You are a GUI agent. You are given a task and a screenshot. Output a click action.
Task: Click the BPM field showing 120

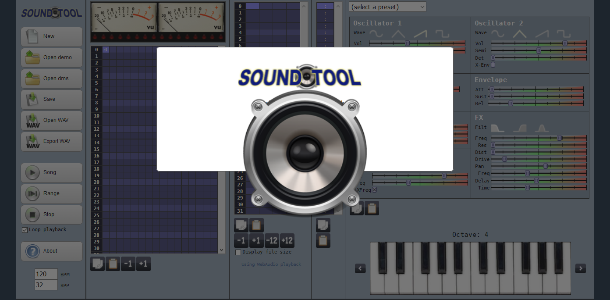tap(46, 274)
